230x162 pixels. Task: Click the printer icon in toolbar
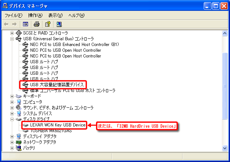(36, 24)
